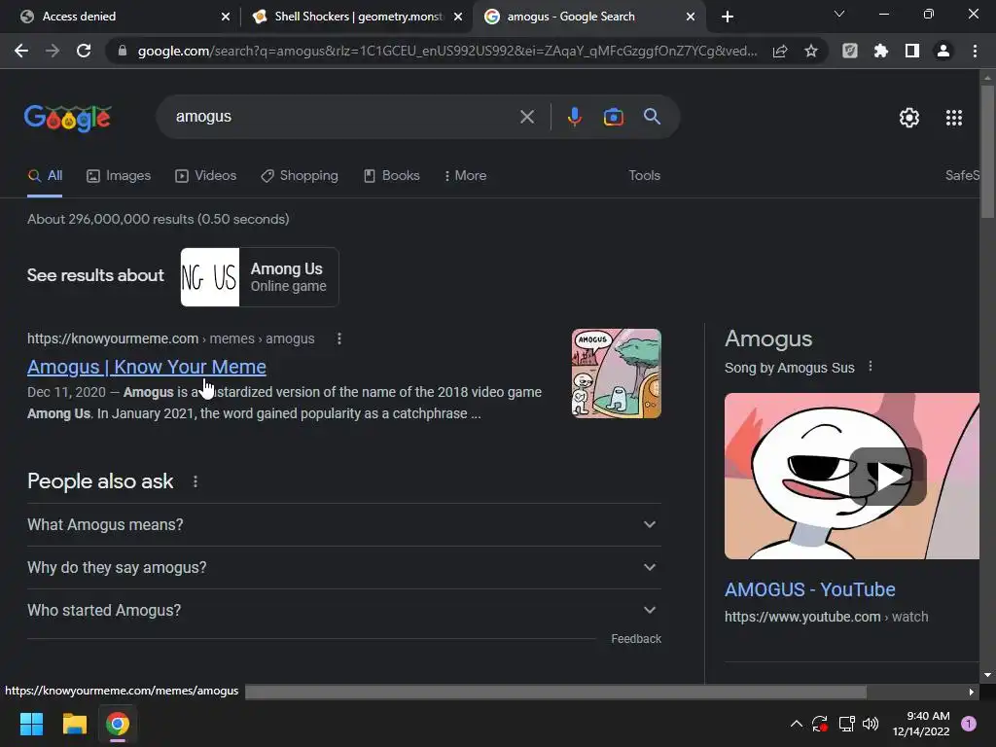Open the volume control in tray
The width and height of the screenshot is (996, 747).
pyautogui.click(x=871, y=724)
